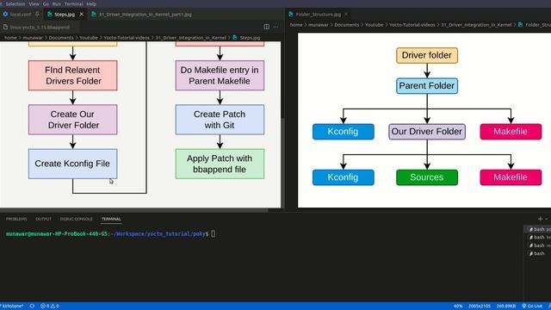The width and height of the screenshot is (551, 310).
Task: Click the errors and warnings count
Action: [50, 307]
